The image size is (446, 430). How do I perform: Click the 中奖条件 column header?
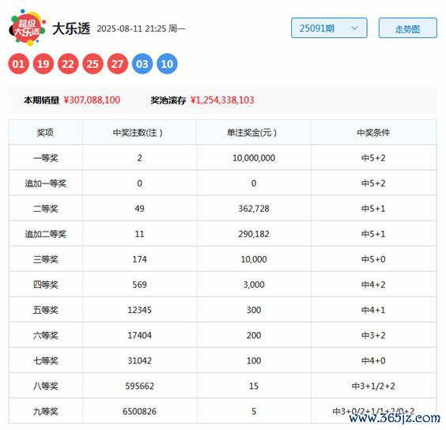coord(373,133)
